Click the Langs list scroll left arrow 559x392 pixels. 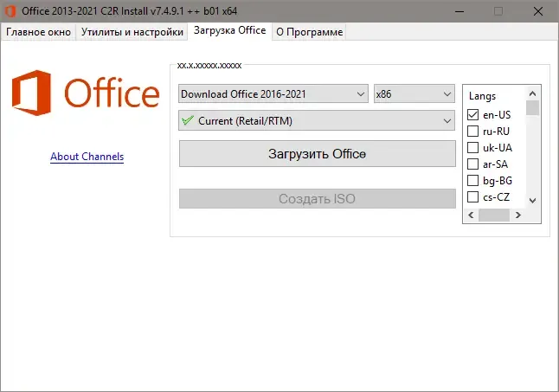(x=471, y=215)
